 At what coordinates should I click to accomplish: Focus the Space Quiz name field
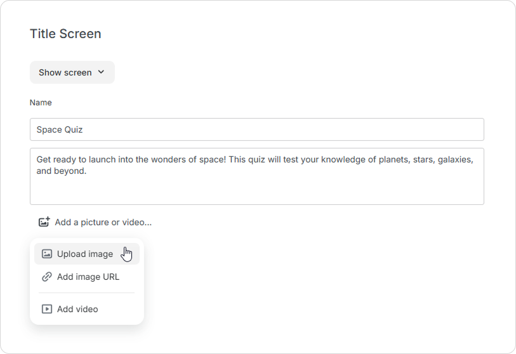pos(256,129)
